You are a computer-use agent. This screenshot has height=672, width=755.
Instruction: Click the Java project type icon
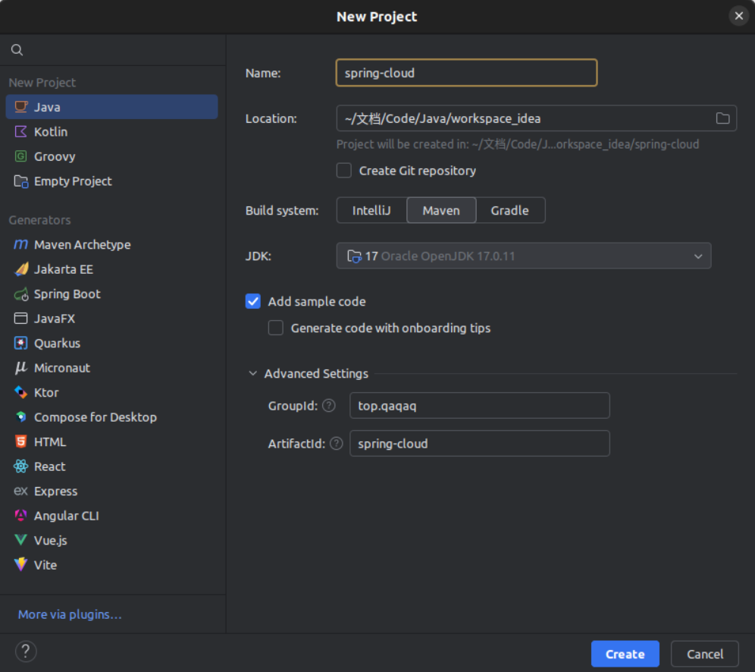[20, 106]
